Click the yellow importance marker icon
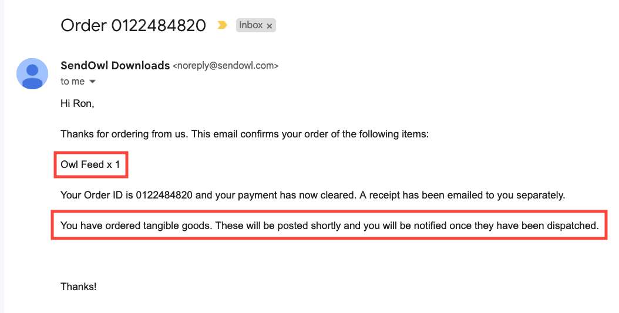Image resolution: width=619 pixels, height=313 pixels. [x=222, y=25]
